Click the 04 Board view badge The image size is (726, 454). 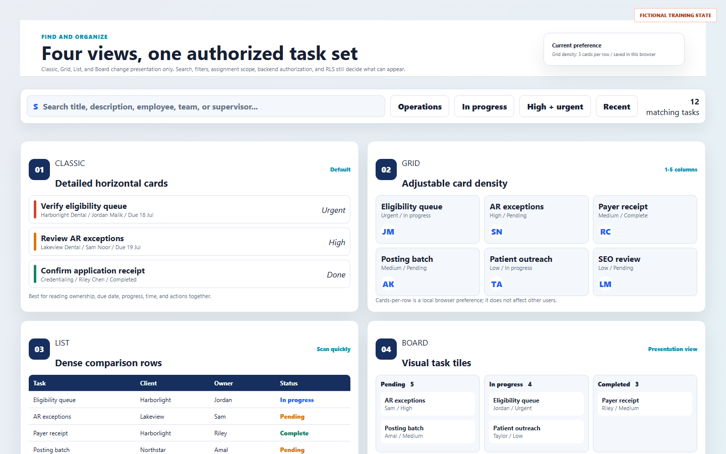[386, 349]
